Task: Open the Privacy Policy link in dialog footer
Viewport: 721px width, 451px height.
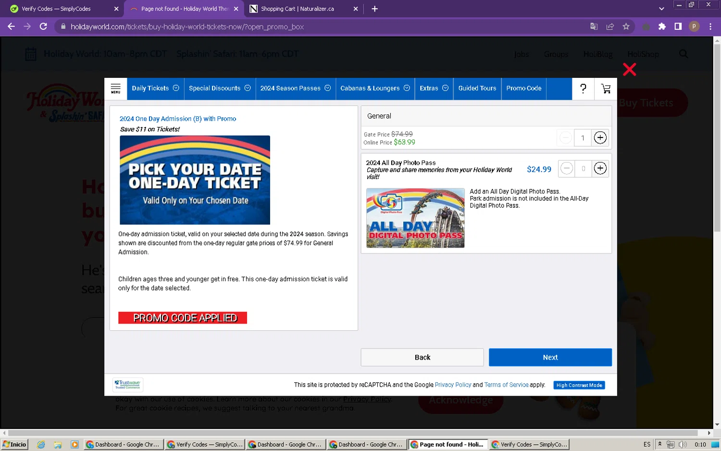Action: (x=453, y=385)
